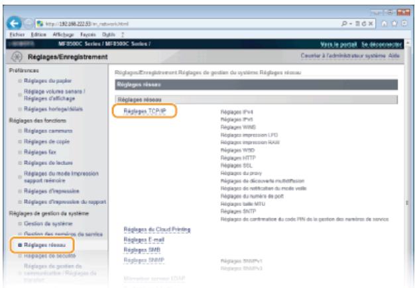Click the Réglages HTTP text
The height and width of the screenshot is (288, 415).
click(238, 158)
